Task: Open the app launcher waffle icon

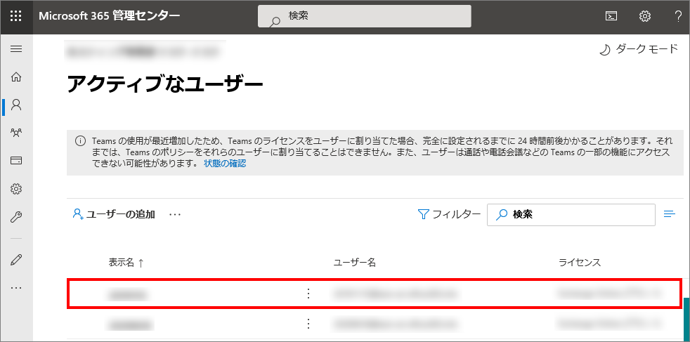Action: pyautogui.click(x=16, y=16)
